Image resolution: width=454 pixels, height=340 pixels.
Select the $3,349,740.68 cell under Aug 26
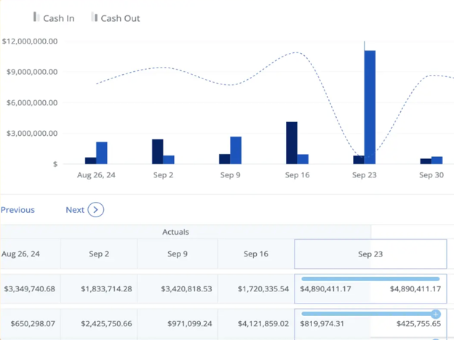coord(29,289)
